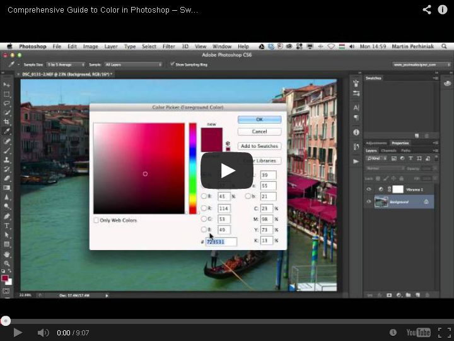Viewport: 454px width, 341px height.
Task: Click the Add to Swatches button
Action: point(259,146)
